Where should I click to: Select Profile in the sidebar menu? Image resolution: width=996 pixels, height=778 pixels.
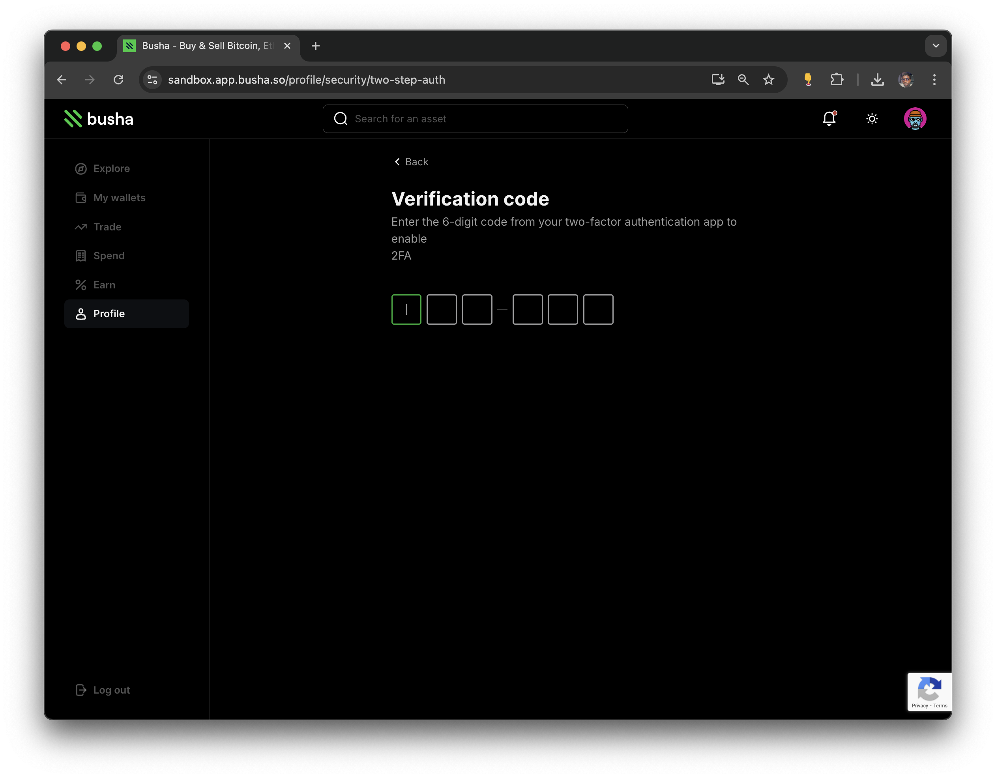[109, 313]
